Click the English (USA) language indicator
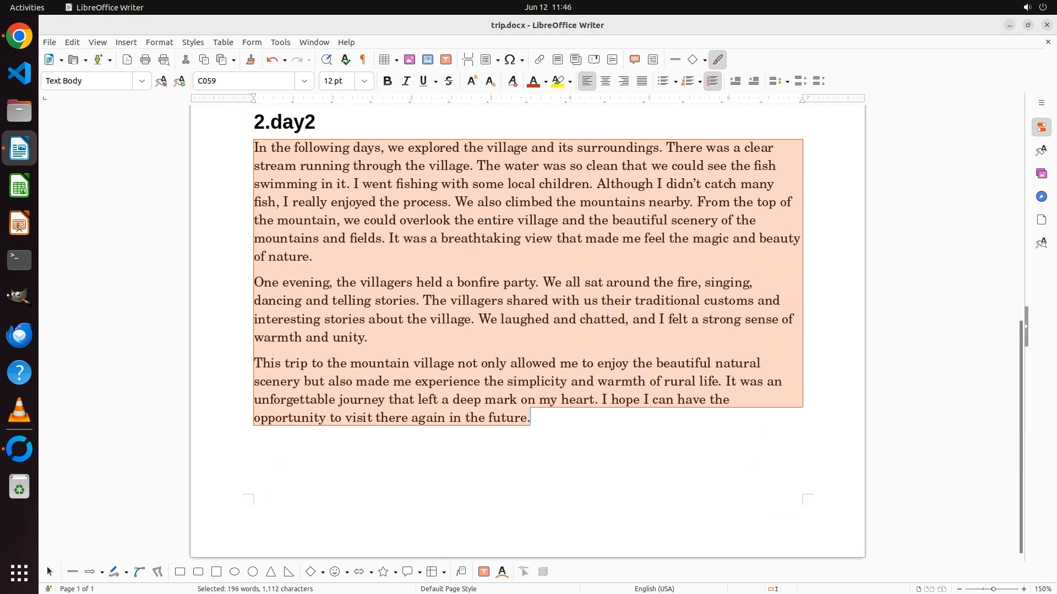Screen dimensions: 1057x594 (654, 588)
